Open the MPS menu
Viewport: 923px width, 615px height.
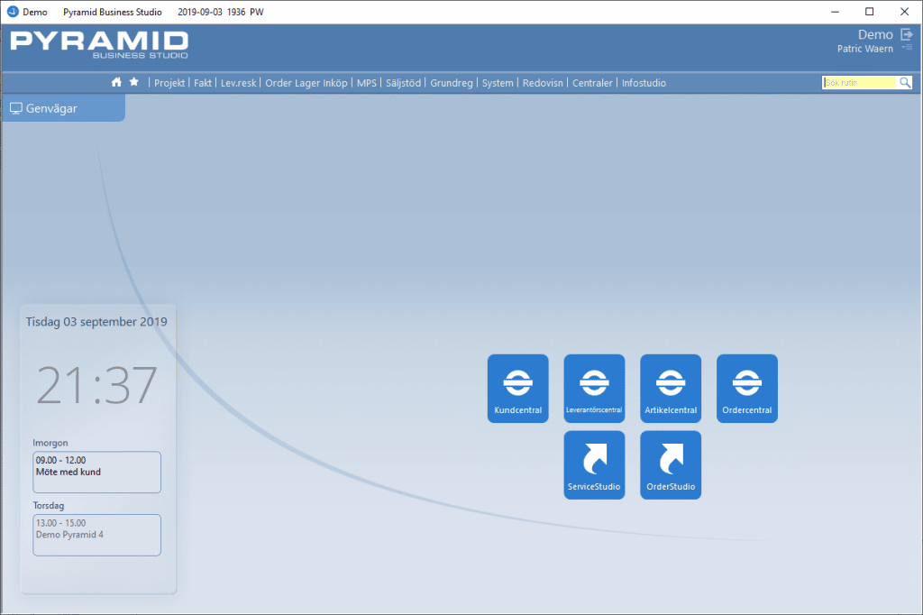pyautogui.click(x=366, y=83)
